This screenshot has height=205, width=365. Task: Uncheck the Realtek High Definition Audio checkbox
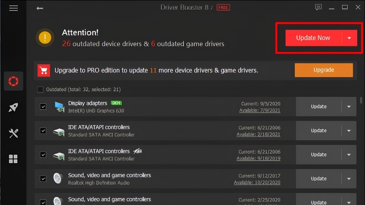click(x=43, y=179)
